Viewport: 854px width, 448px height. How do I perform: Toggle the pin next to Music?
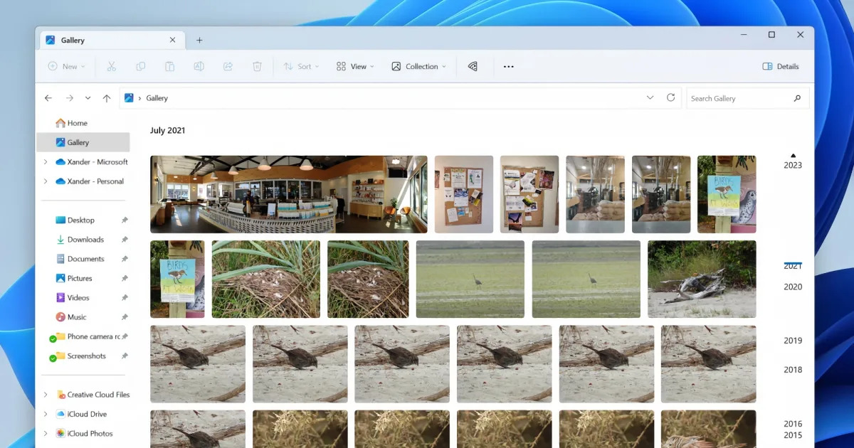(125, 317)
